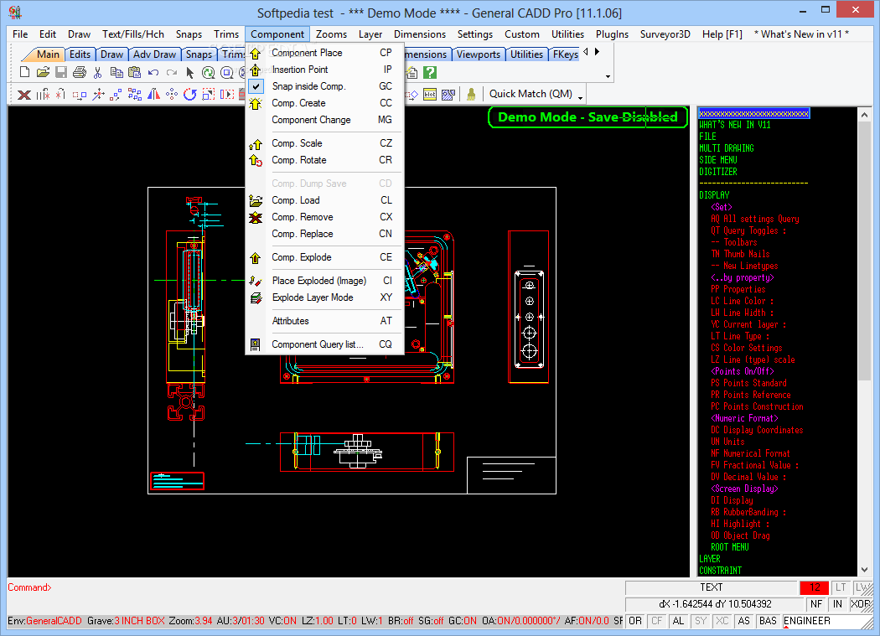880x636 pixels.
Task: Toggle the OR status button
Action: [x=635, y=621]
